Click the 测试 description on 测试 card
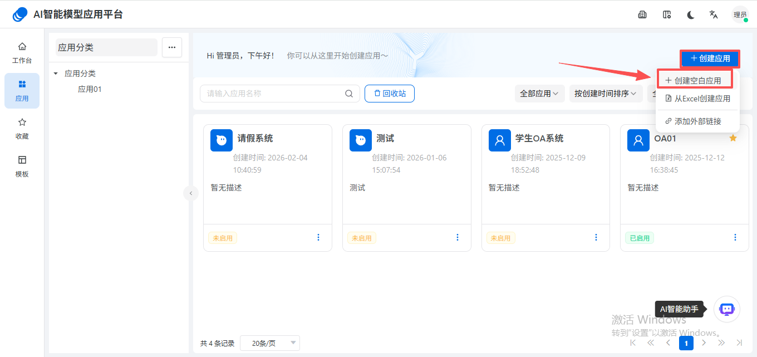This screenshot has height=357, width=757. (x=358, y=188)
